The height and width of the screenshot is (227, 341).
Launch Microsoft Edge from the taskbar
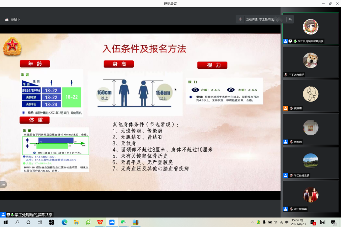(x=64, y=222)
